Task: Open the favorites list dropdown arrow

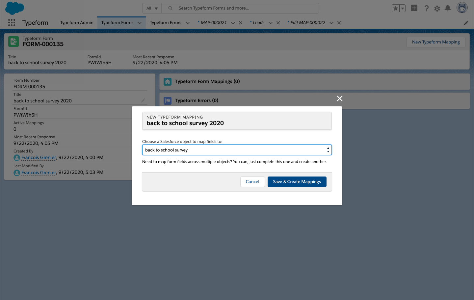Action: 402,8
